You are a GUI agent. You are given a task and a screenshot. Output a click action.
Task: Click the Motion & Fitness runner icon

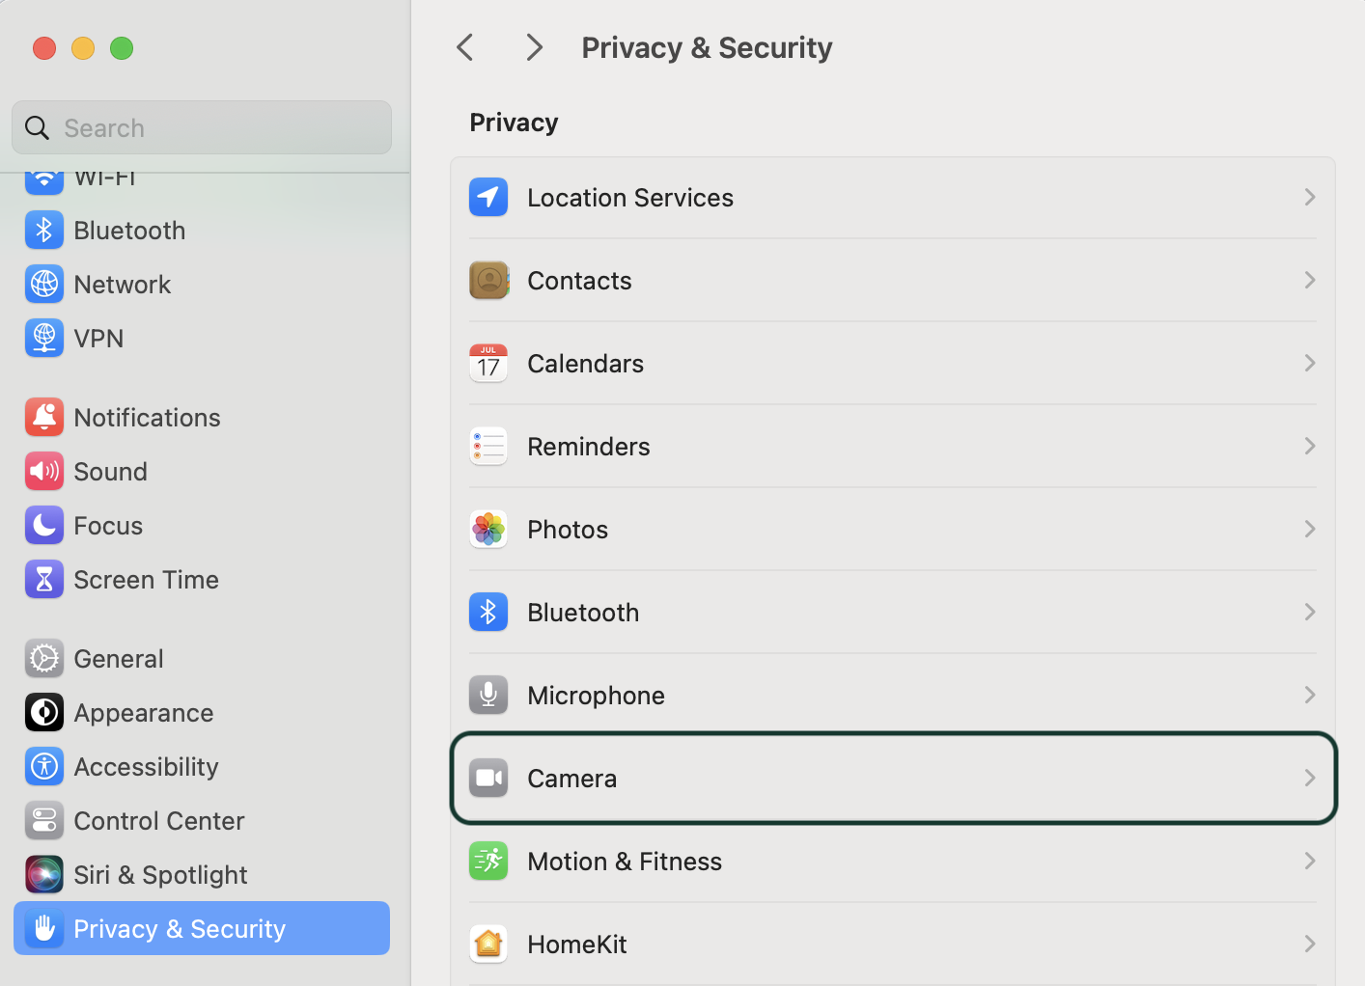point(488,862)
